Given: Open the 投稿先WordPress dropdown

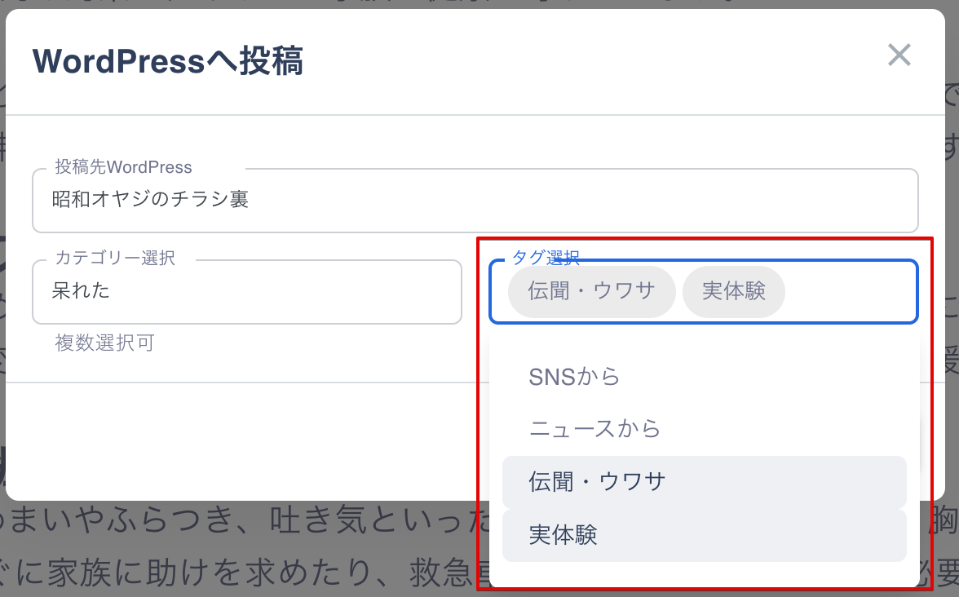Looking at the screenshot, I should coord(475,201).
